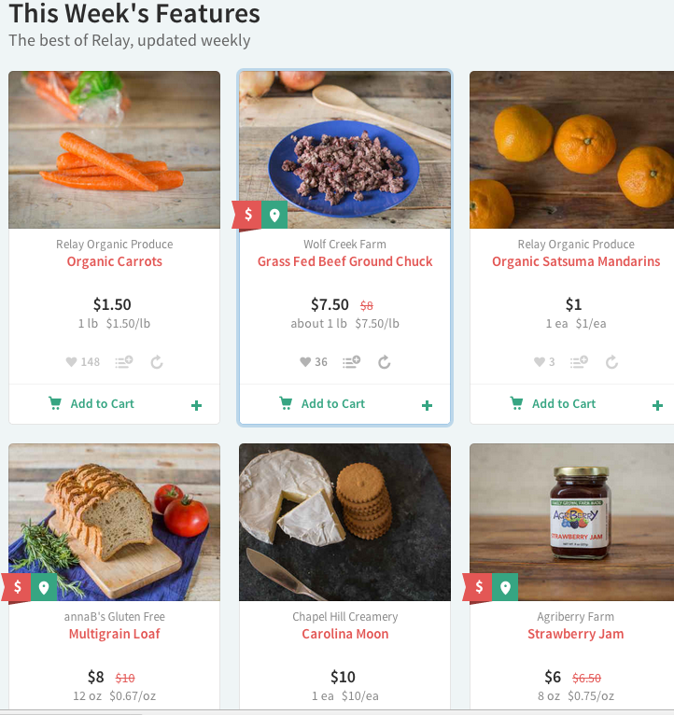Open the Organic Satsuma Mandarins product link
674x715 pixels.
tap(576, 261)
